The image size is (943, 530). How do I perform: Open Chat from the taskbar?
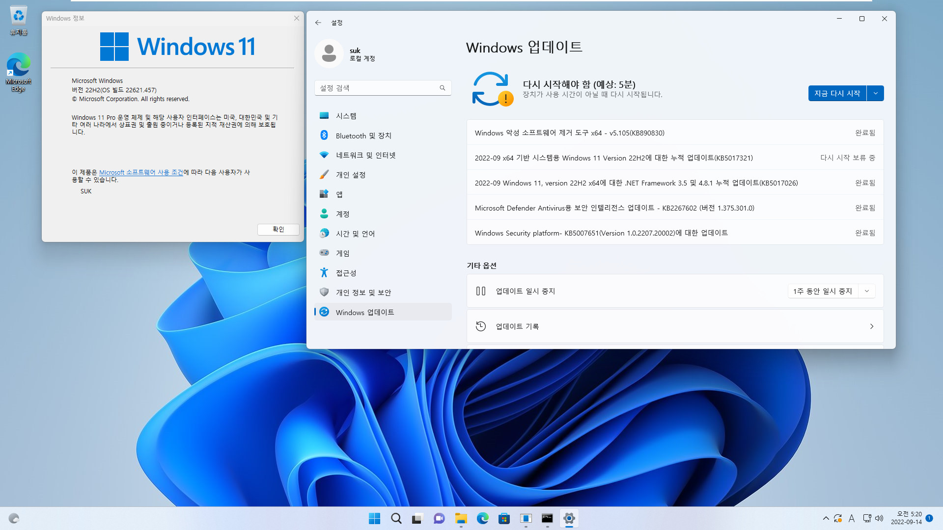coord(439,518)
